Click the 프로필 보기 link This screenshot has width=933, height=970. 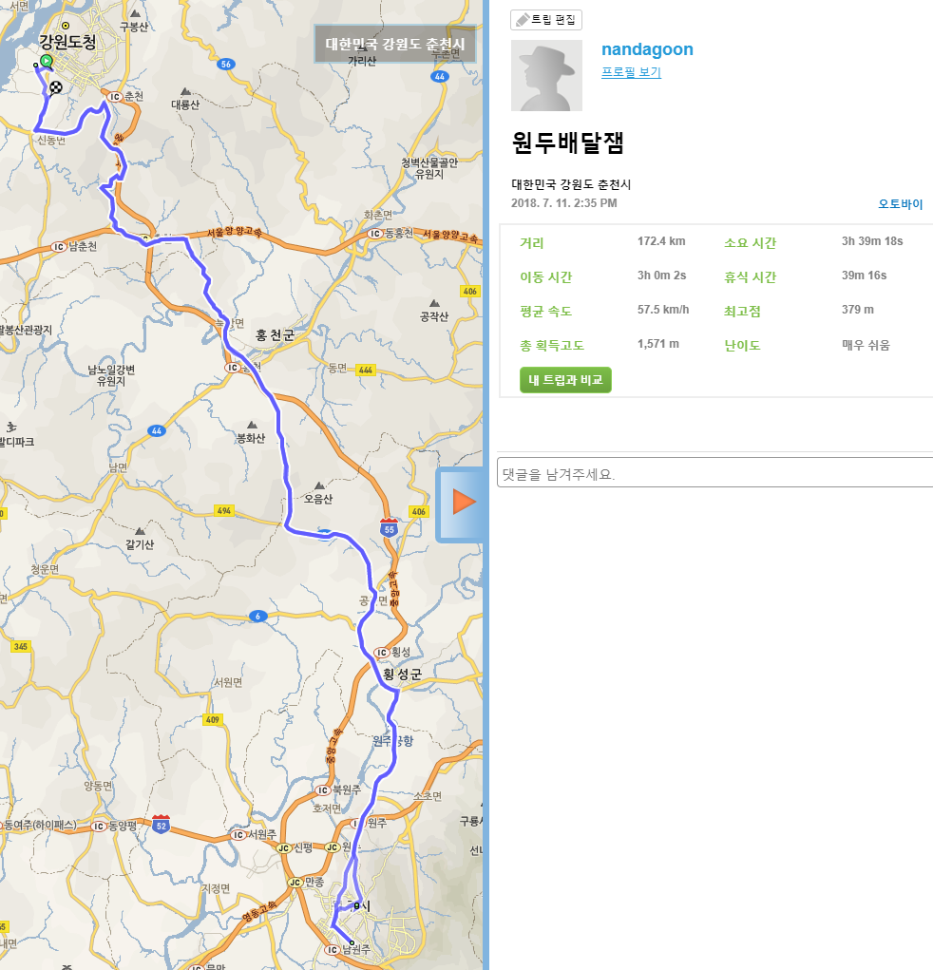click(x=631, y=72)
